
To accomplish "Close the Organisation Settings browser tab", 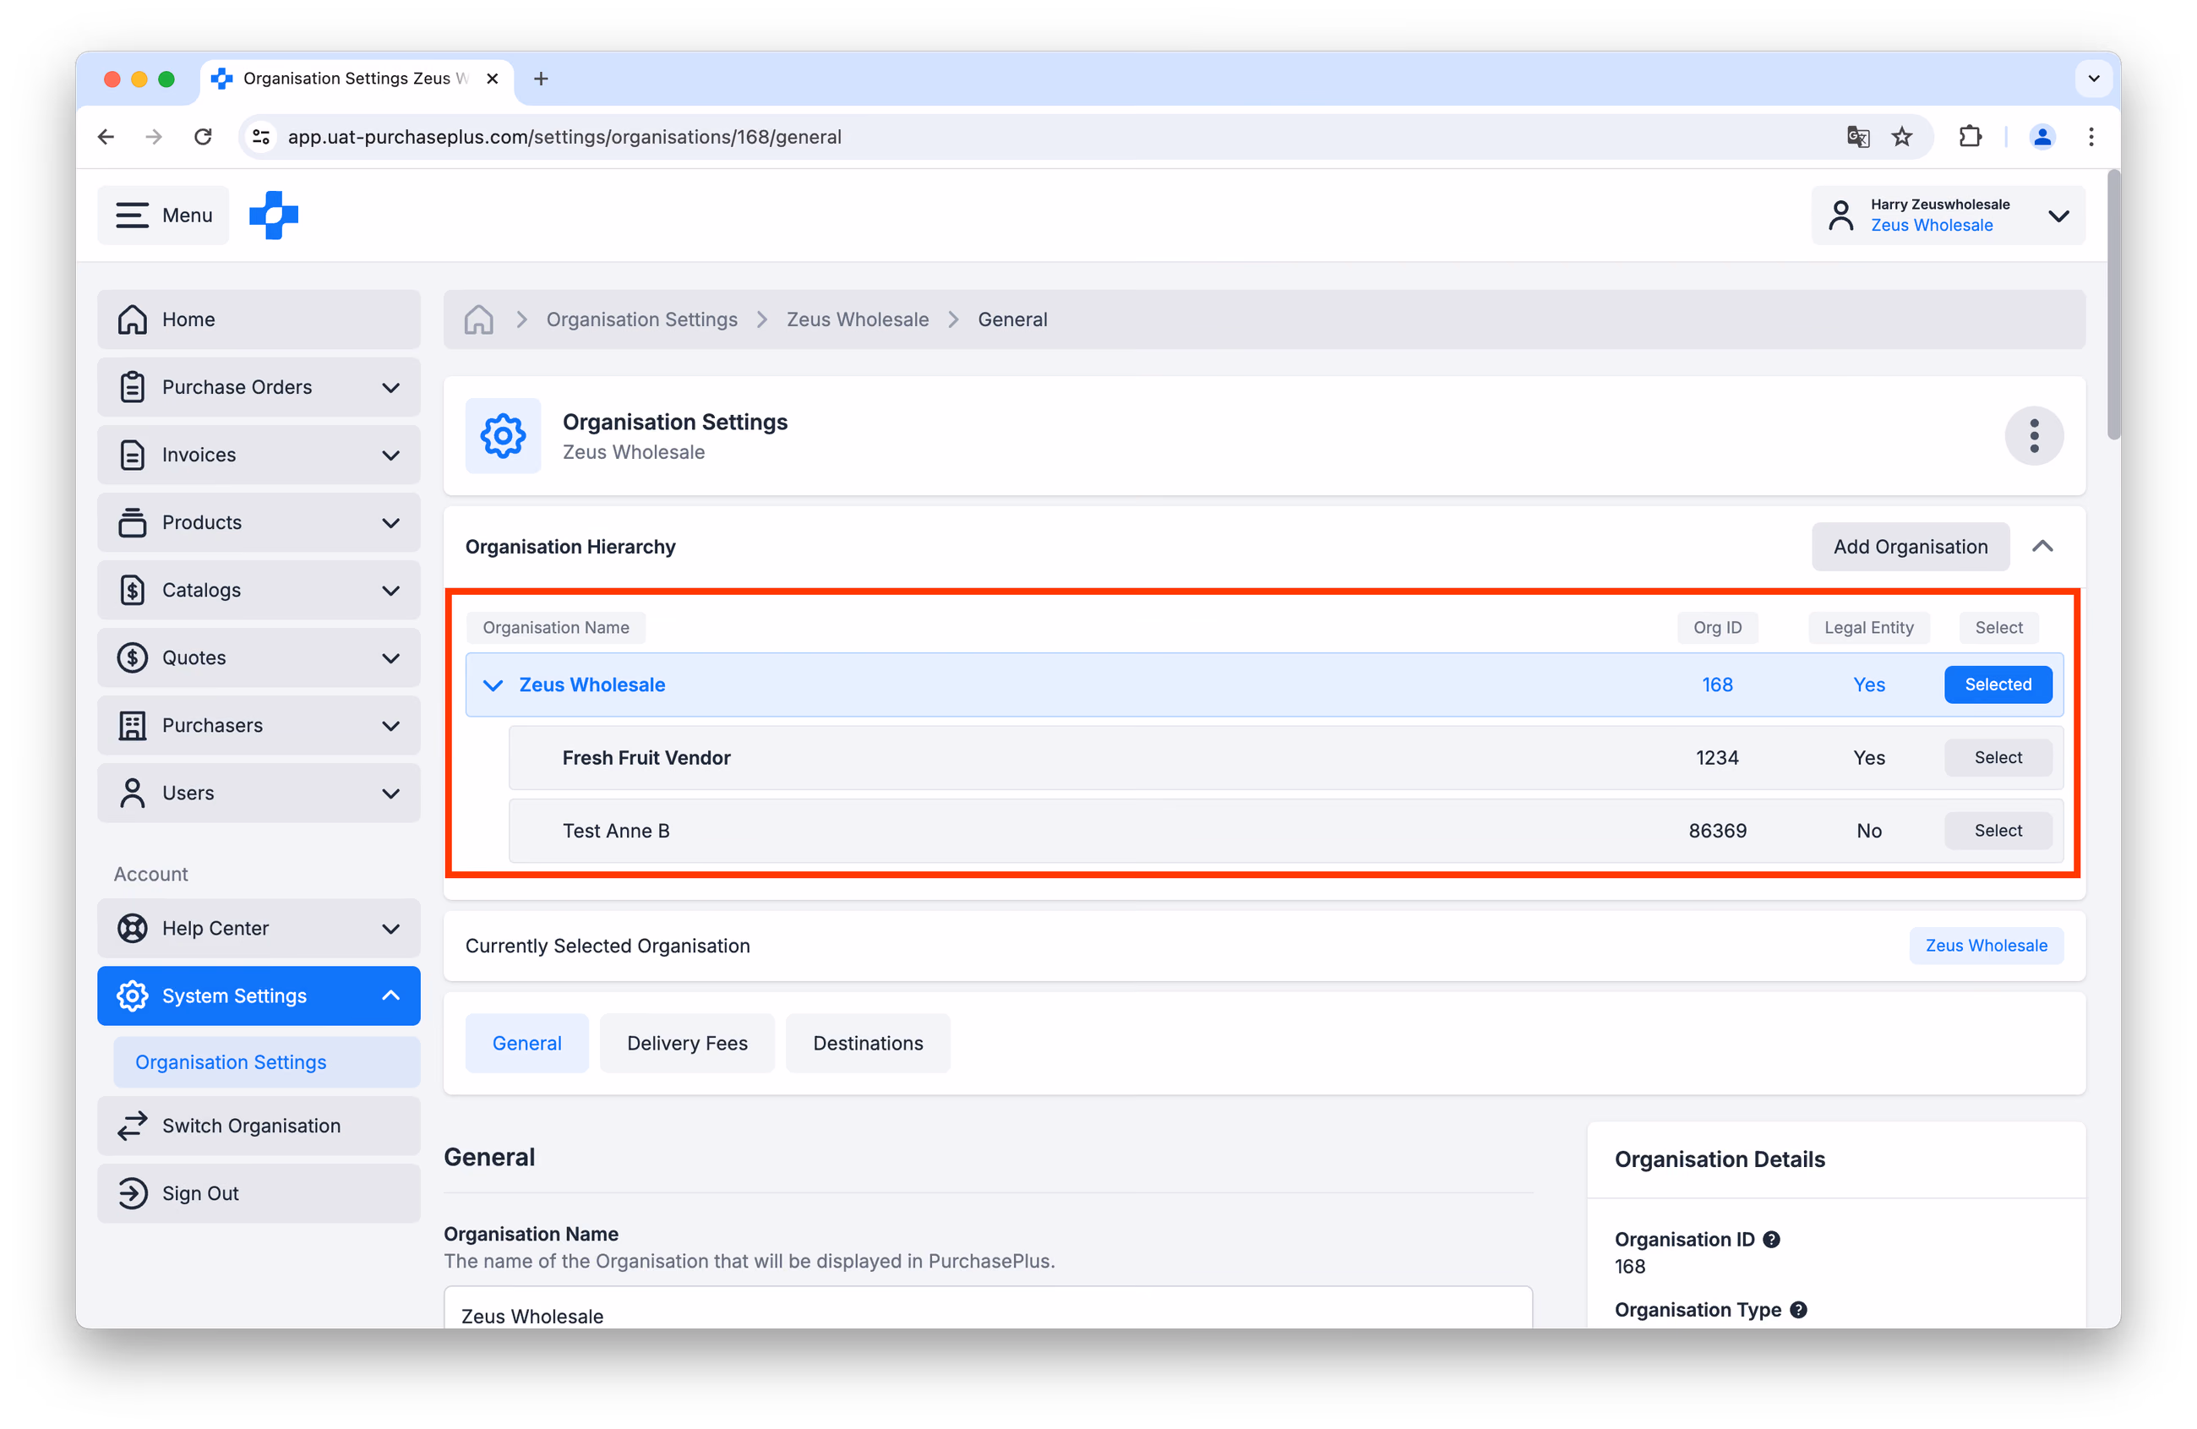I will tap(492, 79).
